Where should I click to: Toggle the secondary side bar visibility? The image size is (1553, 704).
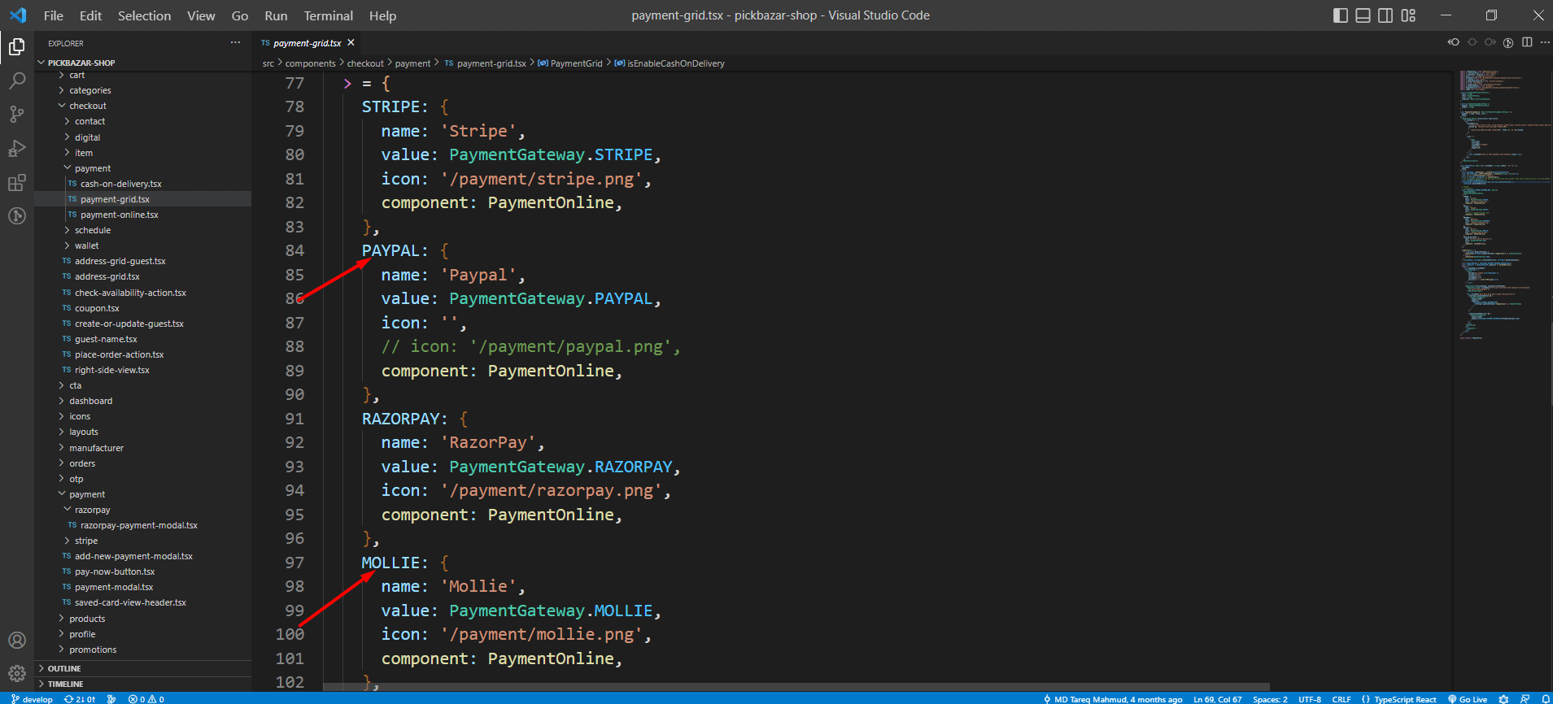[1385, 15]
